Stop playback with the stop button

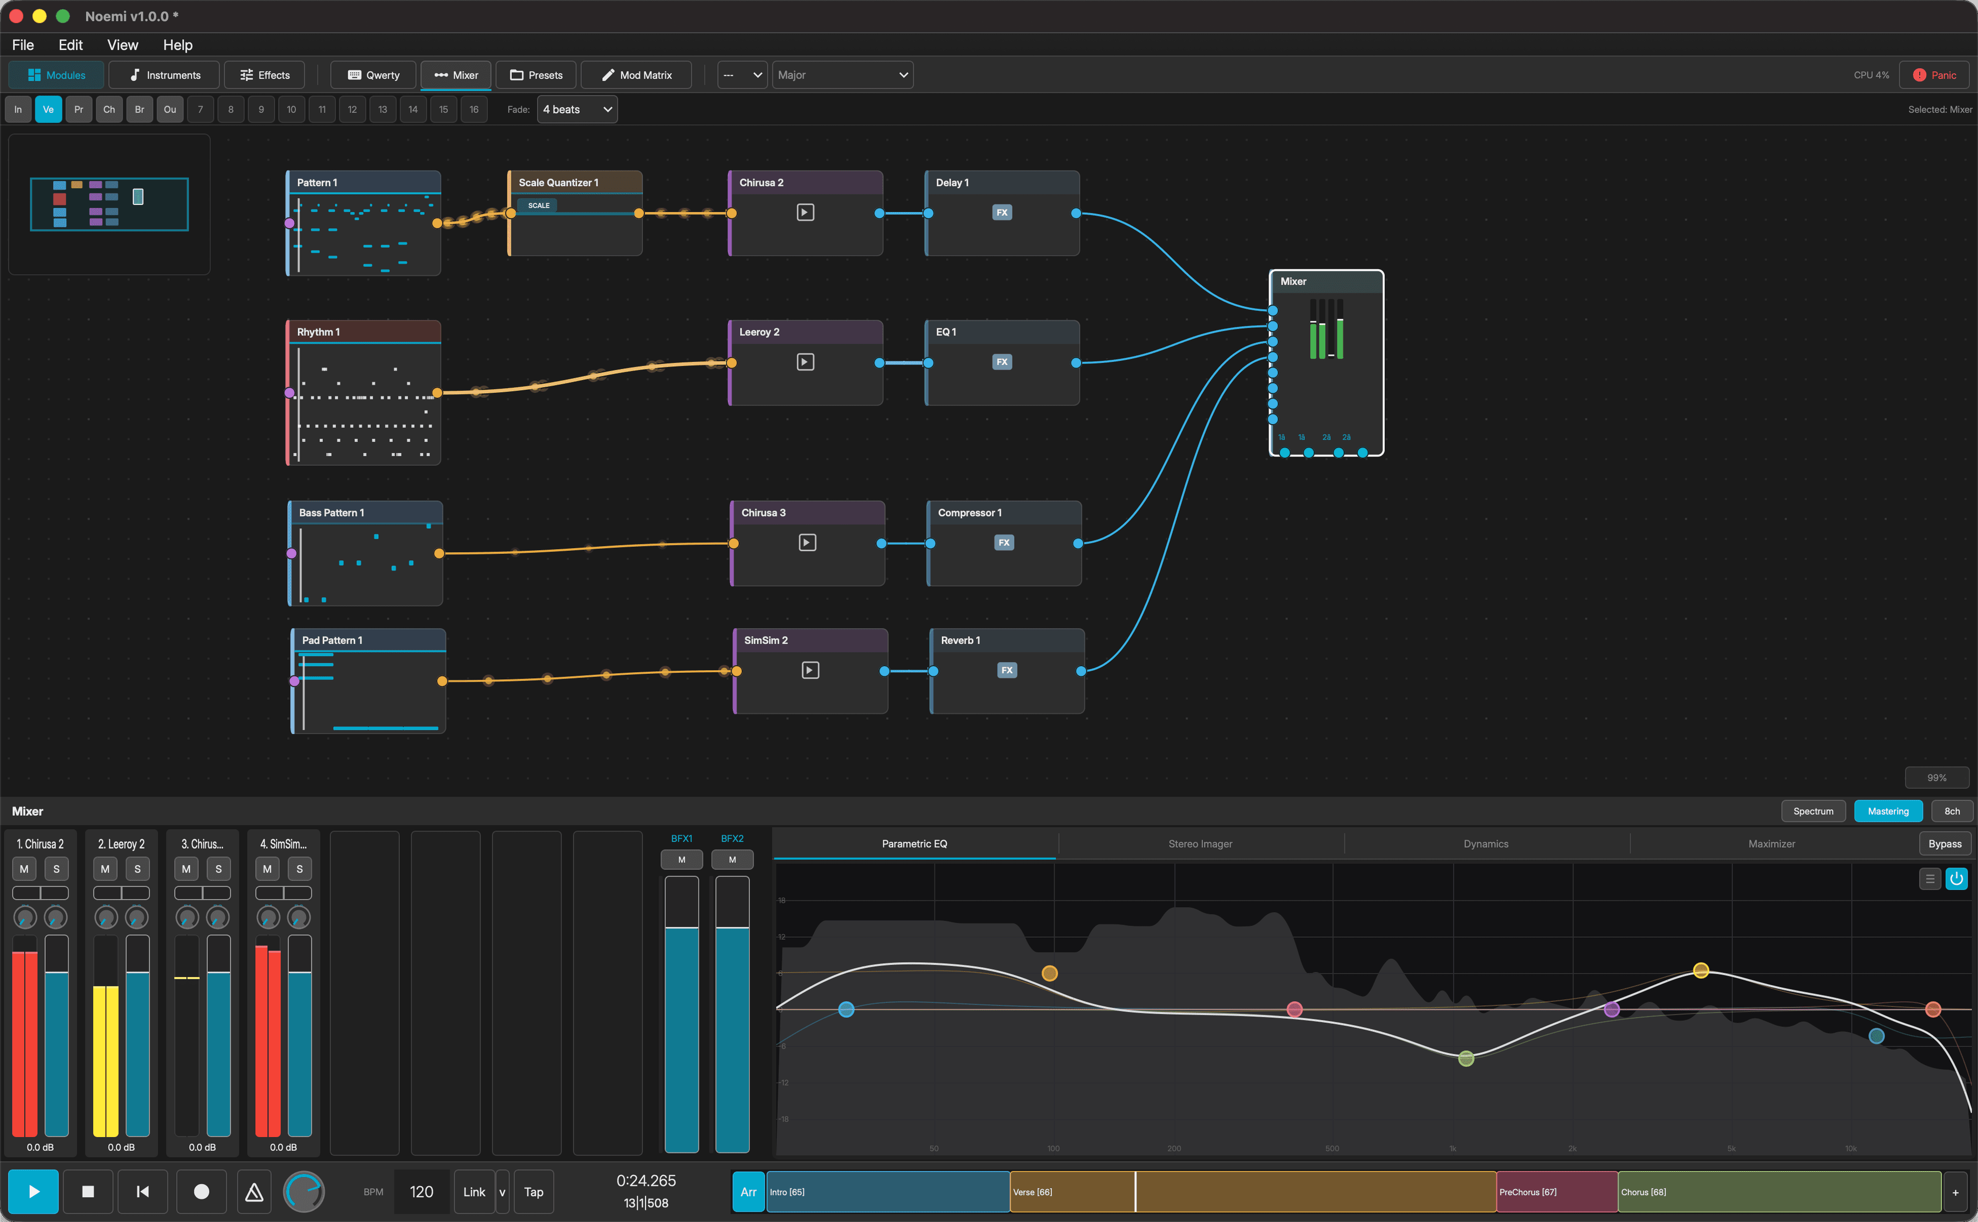88,1191
